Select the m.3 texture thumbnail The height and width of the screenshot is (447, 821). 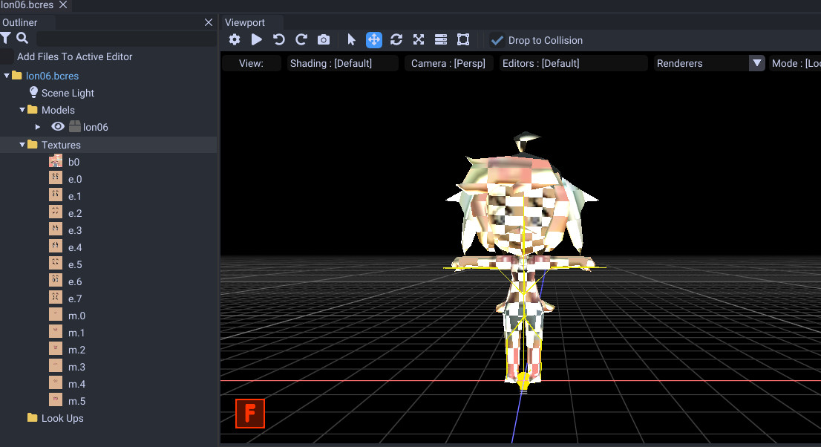coord(55,366)
